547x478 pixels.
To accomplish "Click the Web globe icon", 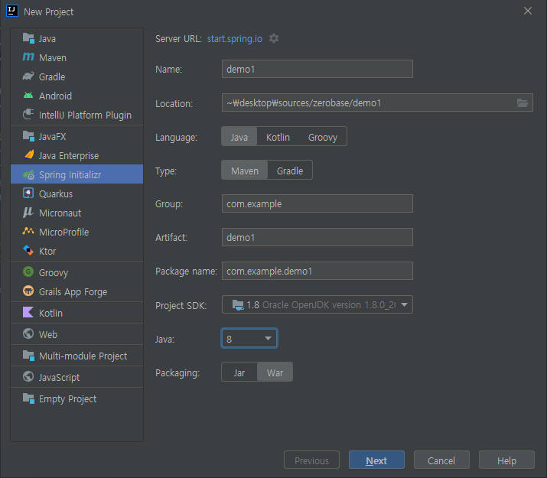I will click(x=28, y=333).
